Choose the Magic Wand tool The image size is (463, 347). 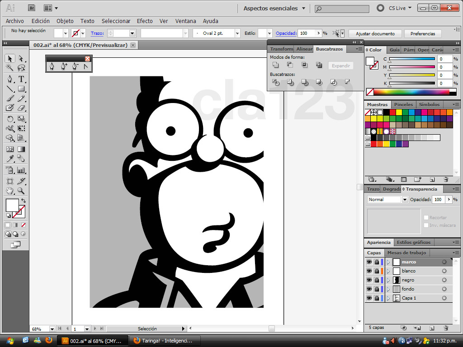[x=10, y=68]
